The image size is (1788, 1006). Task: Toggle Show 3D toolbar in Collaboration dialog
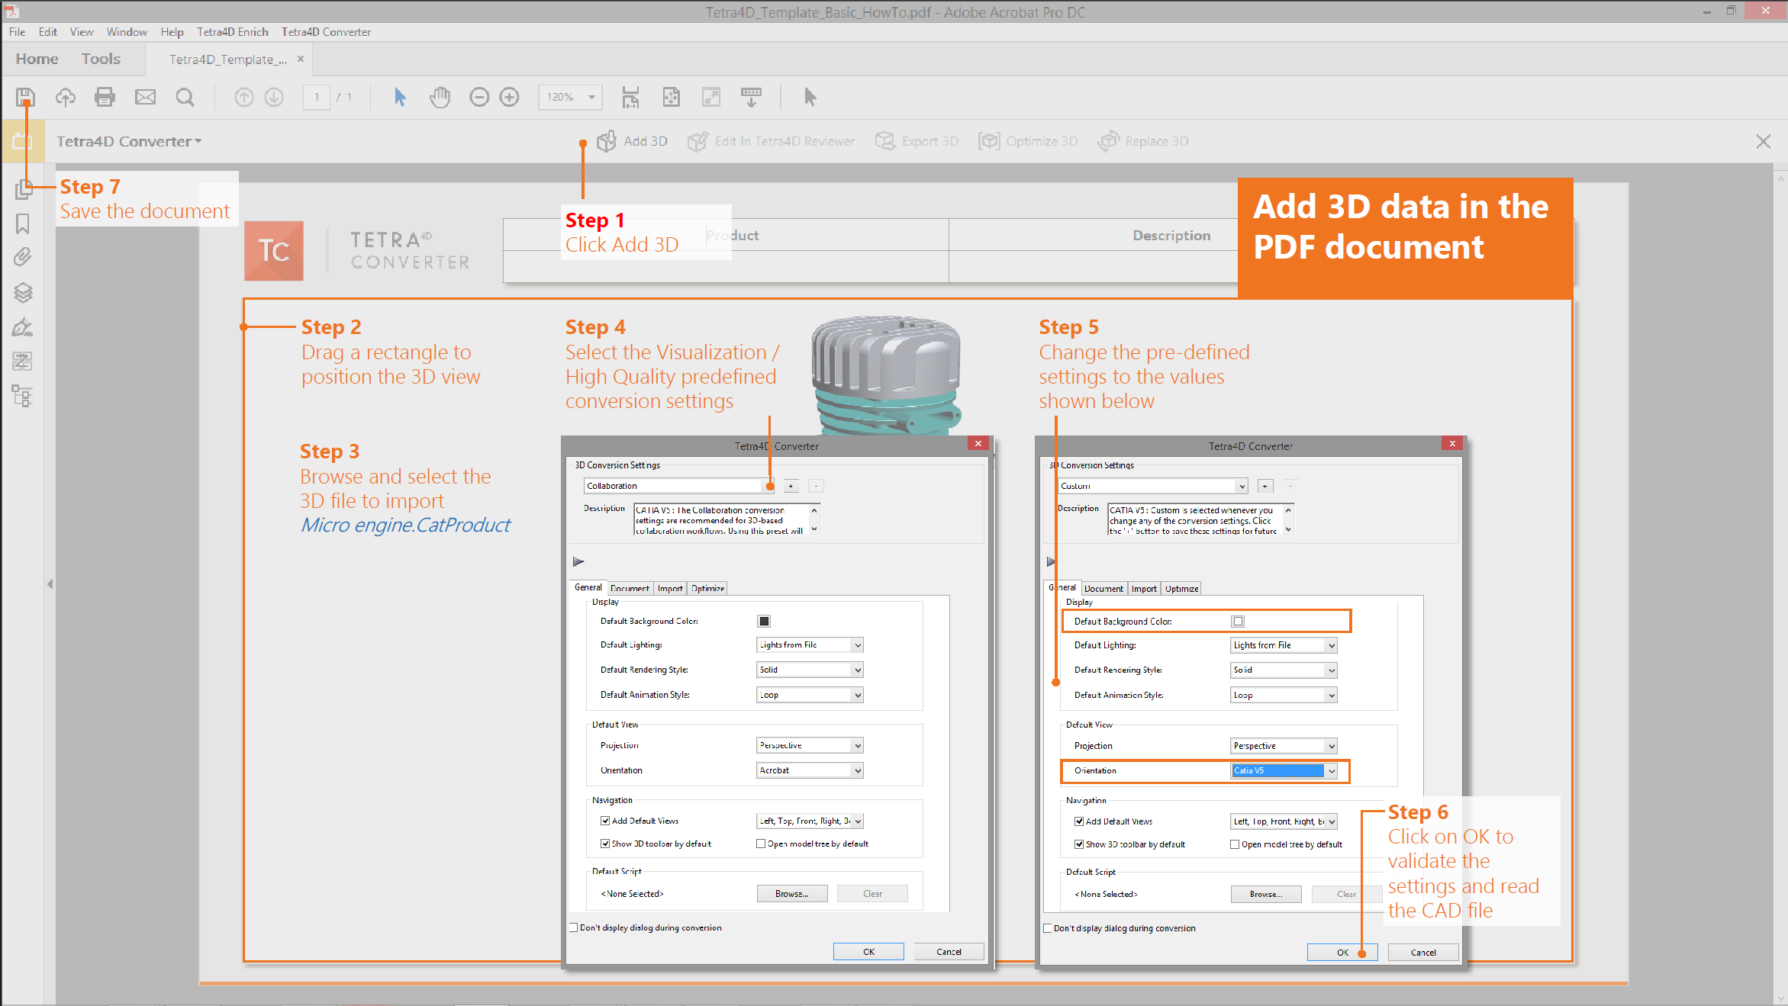coord(605,844)
